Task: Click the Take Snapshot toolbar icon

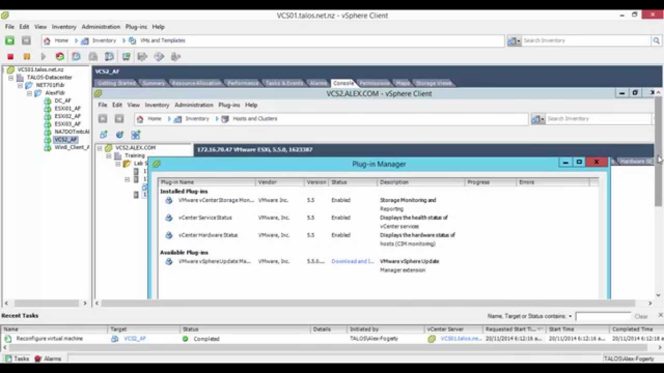Action: 76,56
